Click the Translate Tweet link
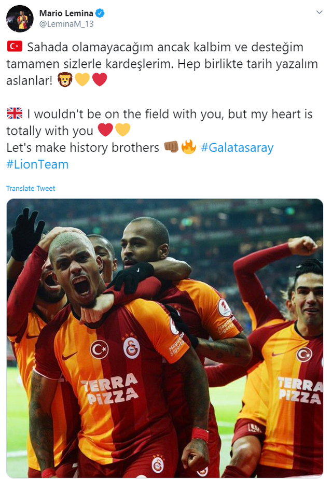Screen dimensions: 332x479 [31, 189]
